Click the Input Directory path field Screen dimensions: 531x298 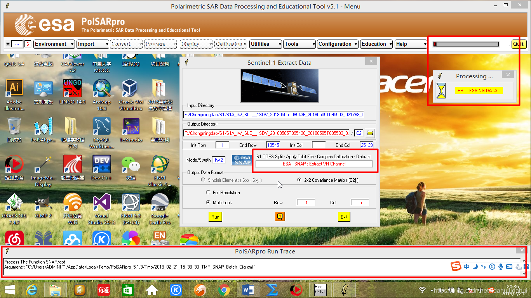274,115
